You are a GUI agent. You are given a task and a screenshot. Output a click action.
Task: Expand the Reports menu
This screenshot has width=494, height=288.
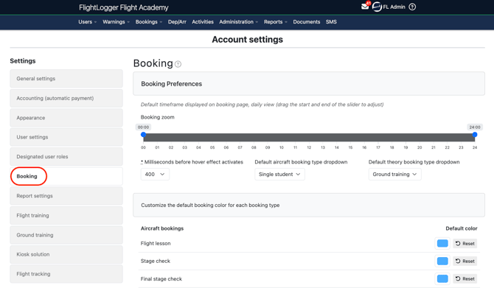pos(275,21)
